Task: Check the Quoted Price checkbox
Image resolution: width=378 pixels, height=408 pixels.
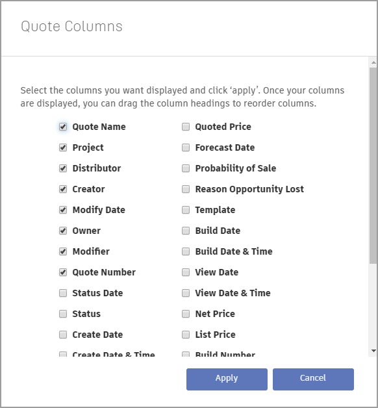Action: point(186,127)
